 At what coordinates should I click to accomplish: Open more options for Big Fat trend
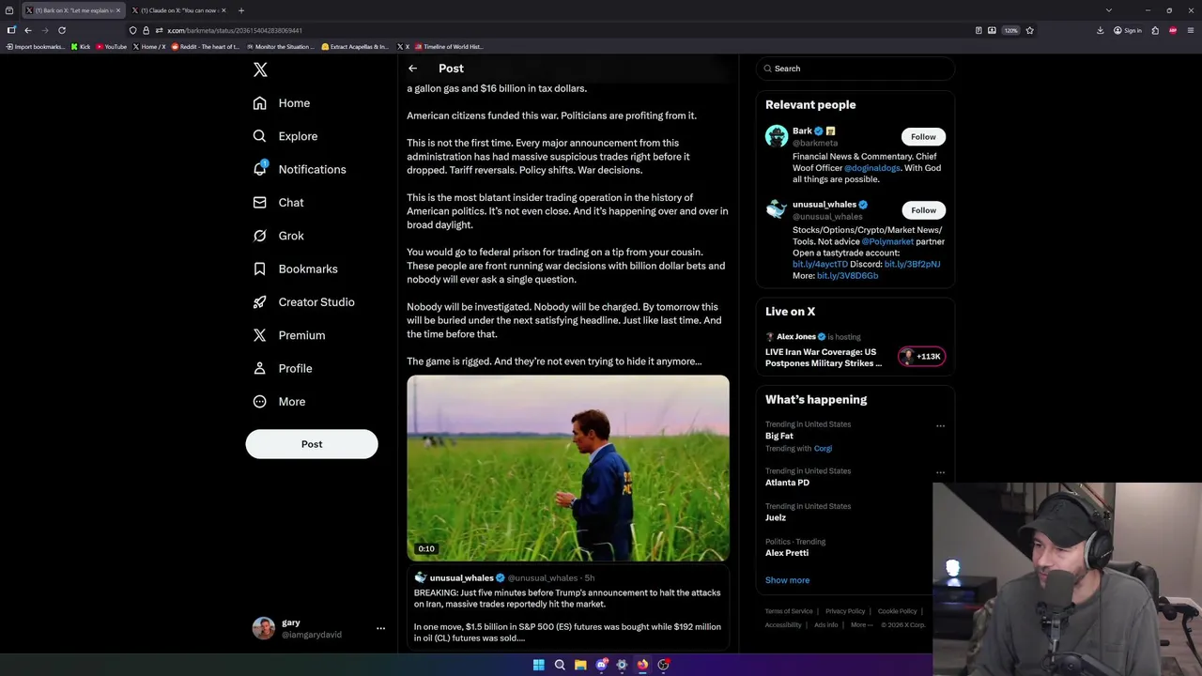pos(940,425)
